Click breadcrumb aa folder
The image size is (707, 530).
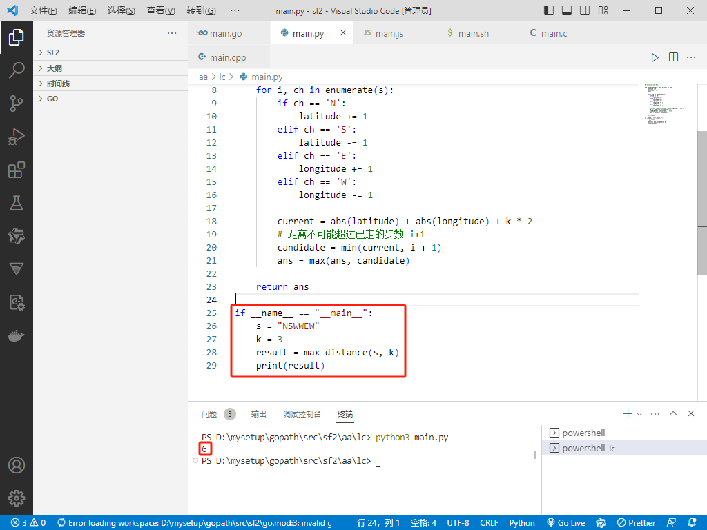pyautogui.click(x=203, y=77)
